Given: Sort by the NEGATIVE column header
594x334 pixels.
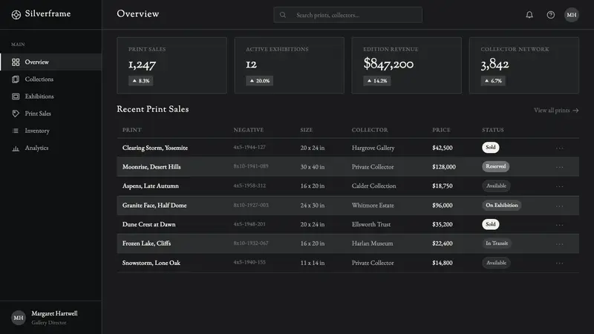Looking at the screenshot, I should pyautogui.click(x=249, y=130).
